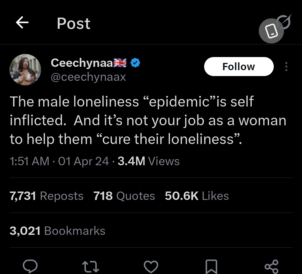Tap the Post header title
302x274 pixels.
pos(74,23)
